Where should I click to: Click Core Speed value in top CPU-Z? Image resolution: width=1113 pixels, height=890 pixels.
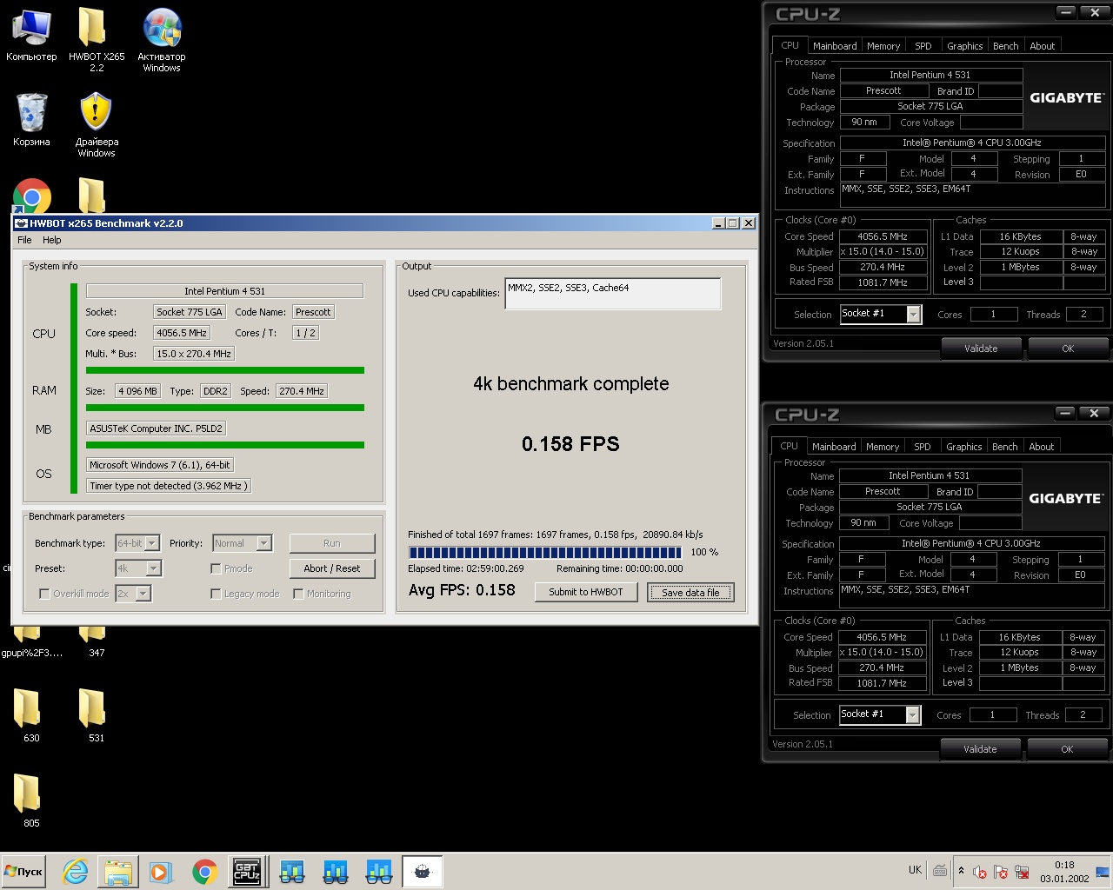(x=883, y=236)
